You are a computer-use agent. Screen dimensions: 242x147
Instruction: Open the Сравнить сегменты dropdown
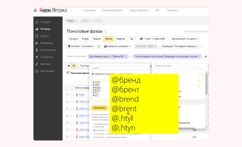click(118, 46)
